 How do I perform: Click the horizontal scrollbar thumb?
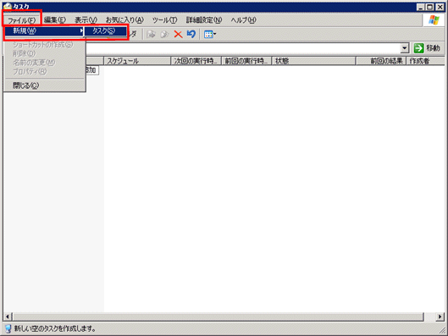[218, 317]
